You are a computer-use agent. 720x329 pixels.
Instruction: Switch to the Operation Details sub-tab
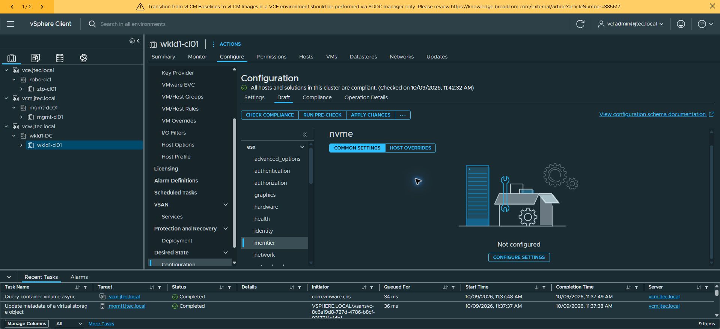(x=366, y=97)
